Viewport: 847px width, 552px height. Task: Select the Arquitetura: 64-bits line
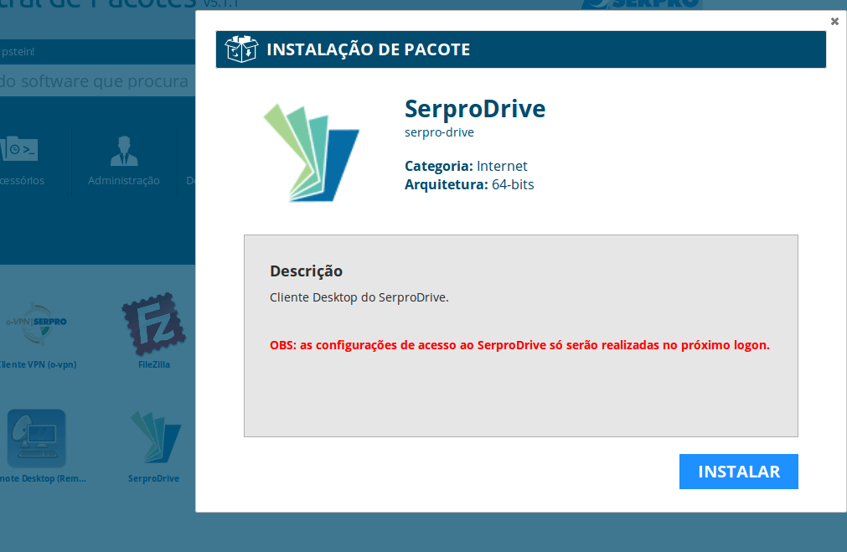[469, 185]
